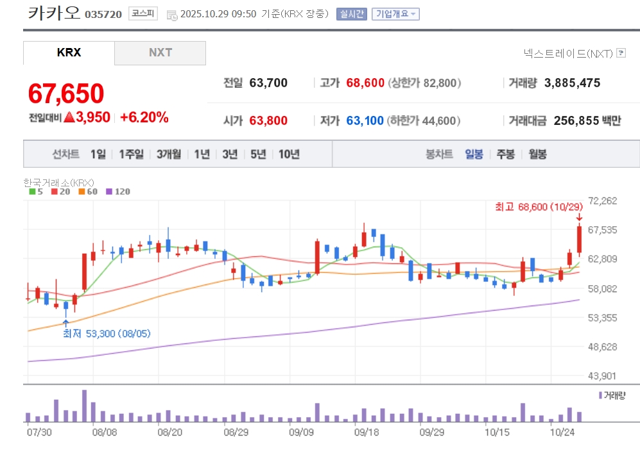Click the 전일 value 63,700
Screen dimensions: 640x451
pos(268,83)
